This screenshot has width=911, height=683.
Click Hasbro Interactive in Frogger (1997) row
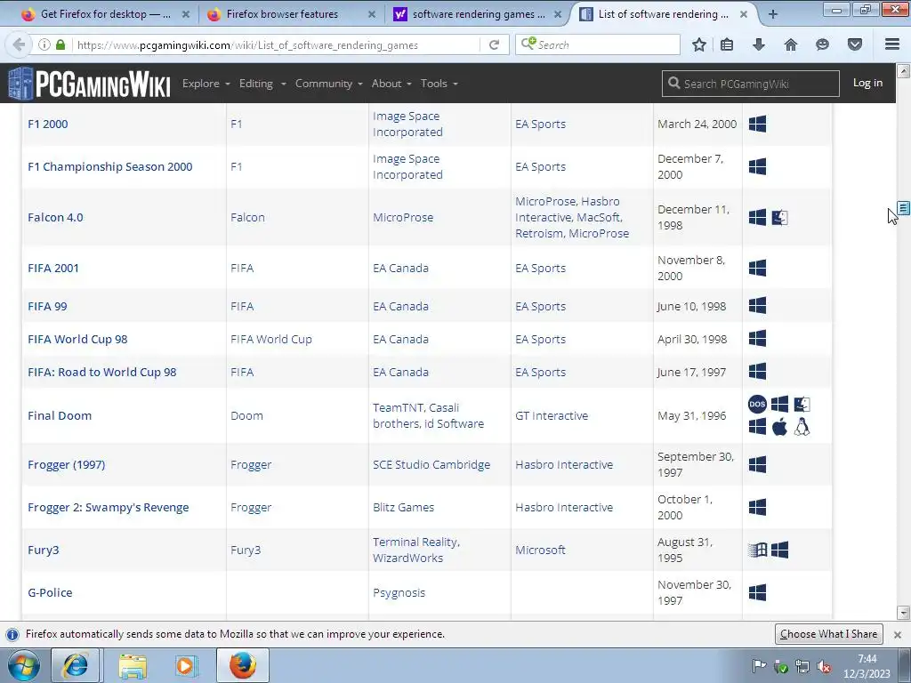coord(563,464)
